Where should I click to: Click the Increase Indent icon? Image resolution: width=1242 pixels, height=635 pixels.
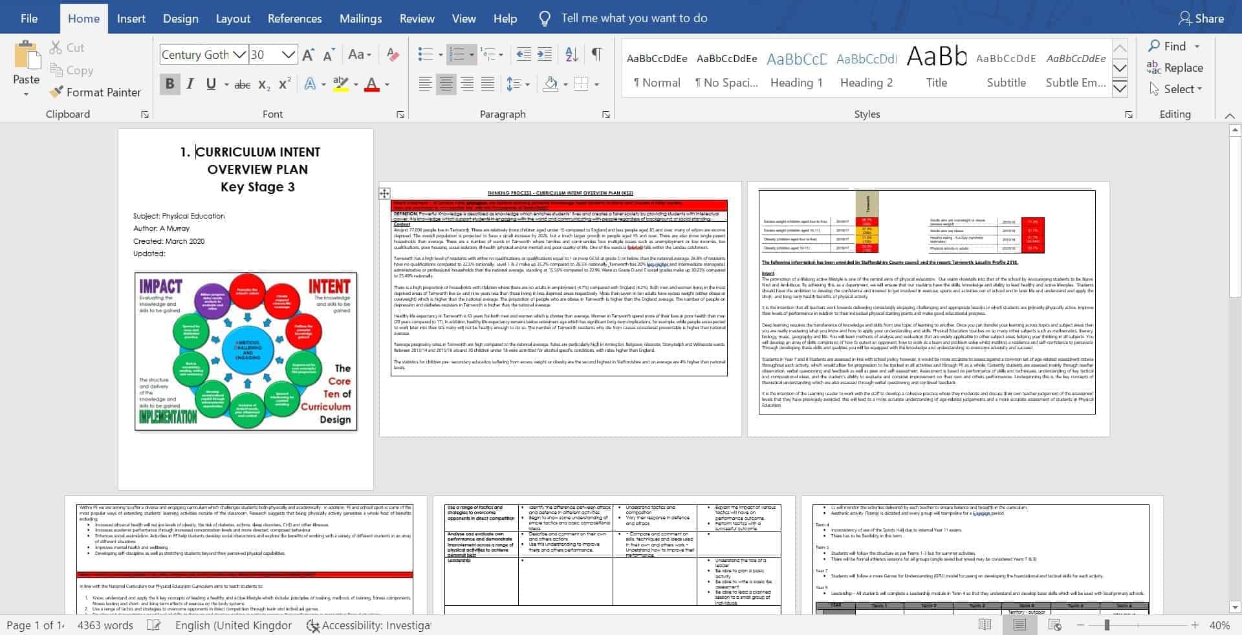click(545, 55)
